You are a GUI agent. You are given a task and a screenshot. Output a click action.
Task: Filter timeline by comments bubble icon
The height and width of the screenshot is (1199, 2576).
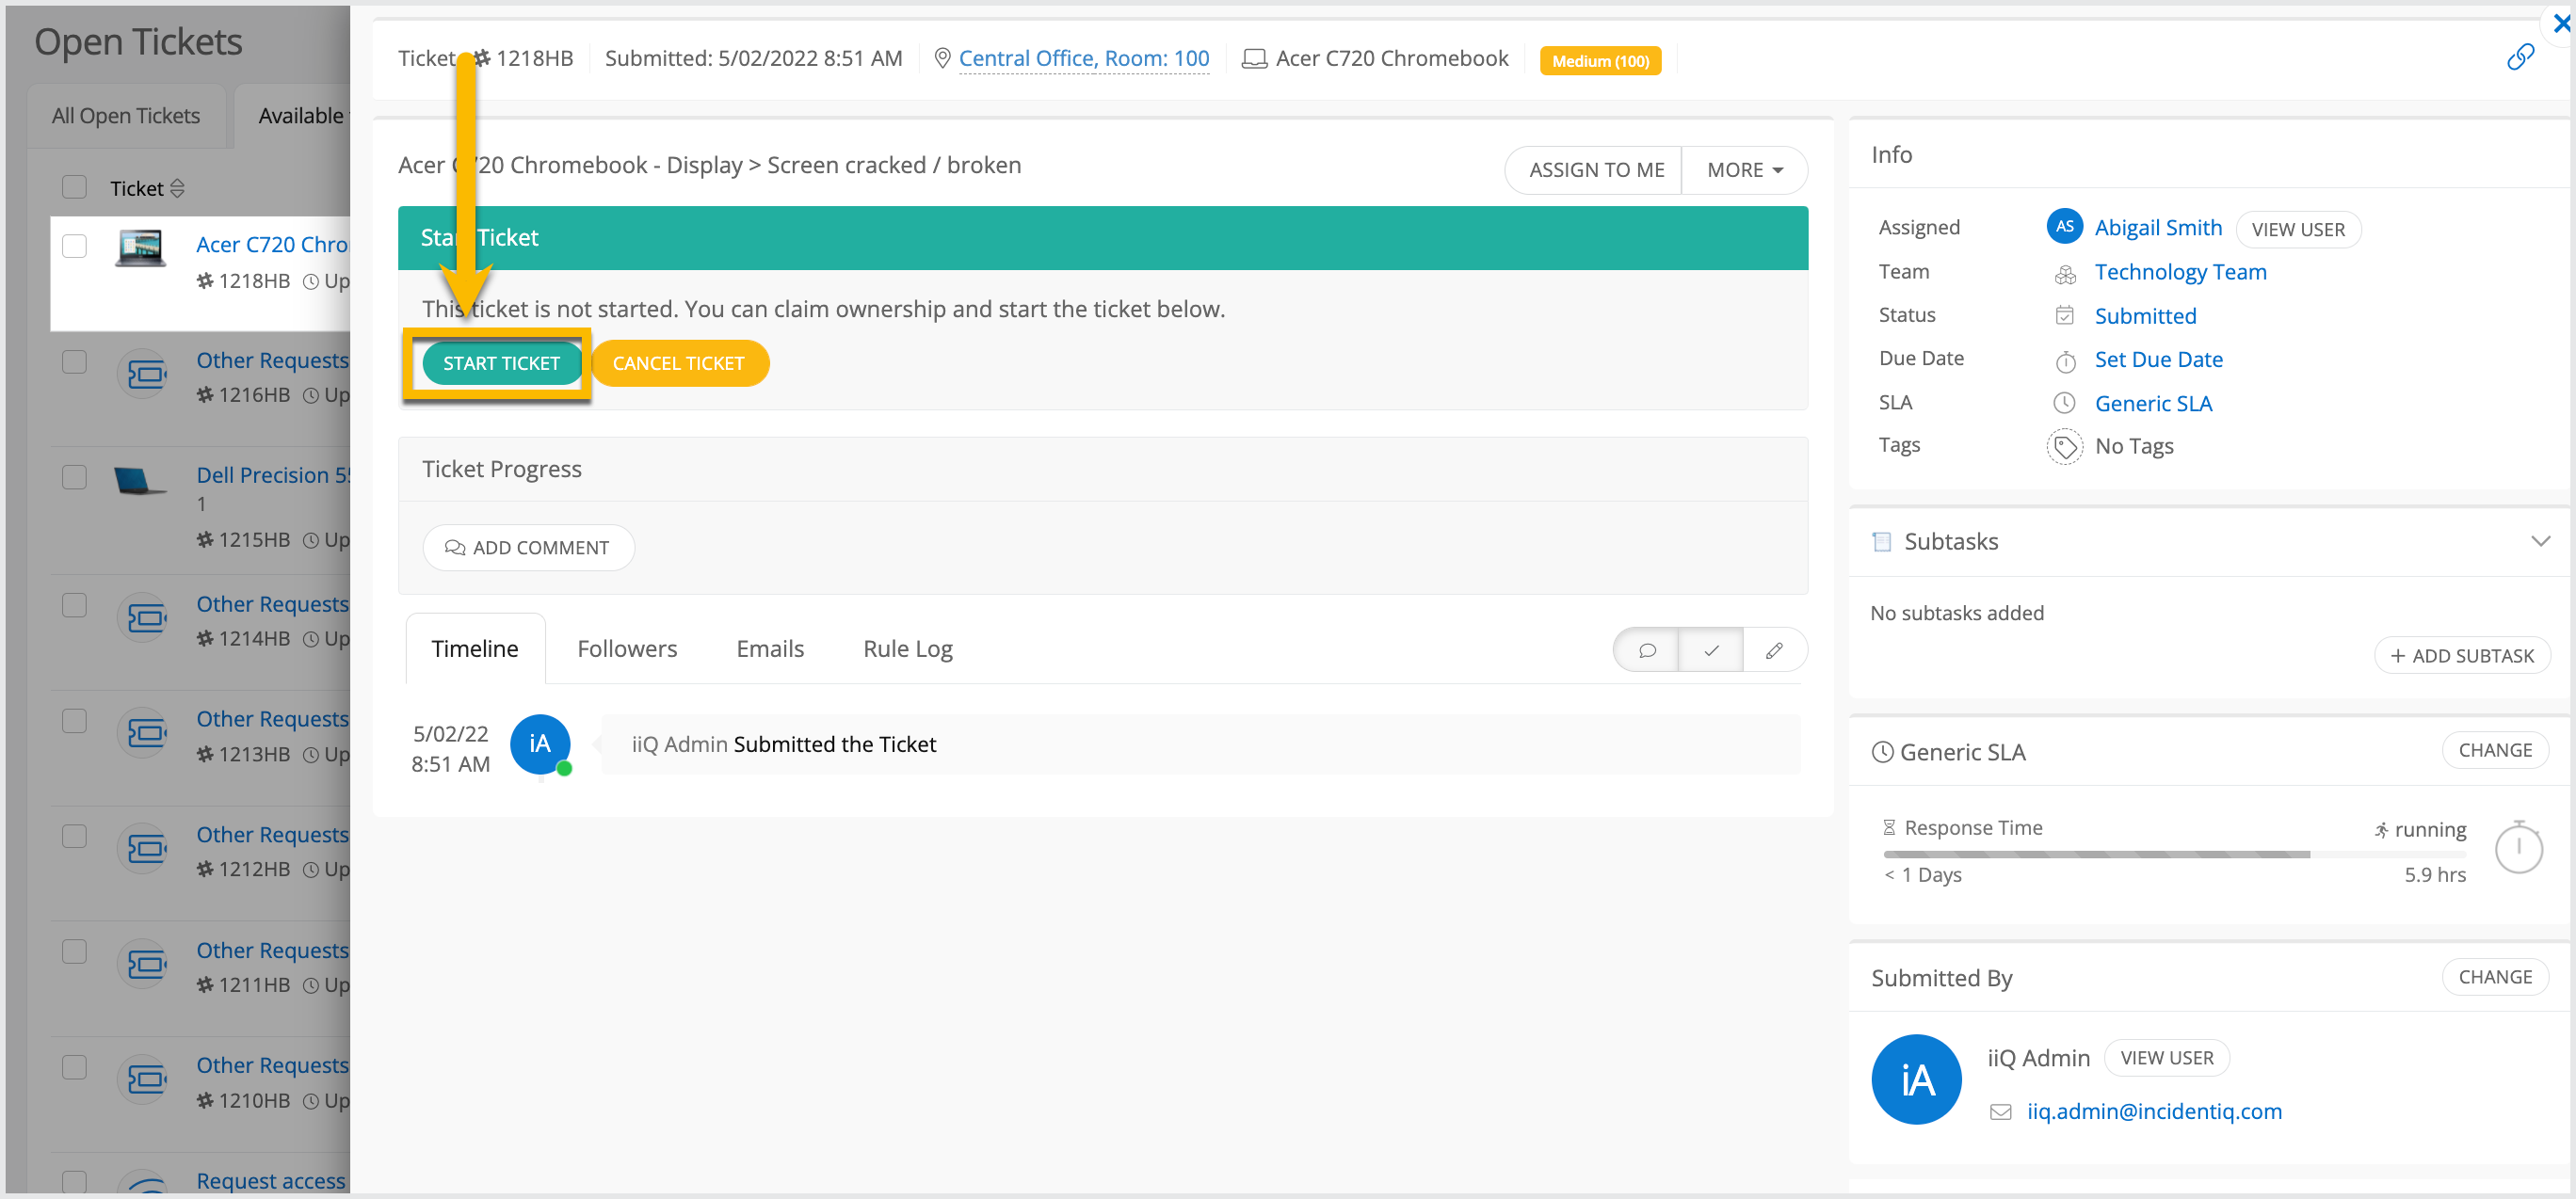(1646, 650)
